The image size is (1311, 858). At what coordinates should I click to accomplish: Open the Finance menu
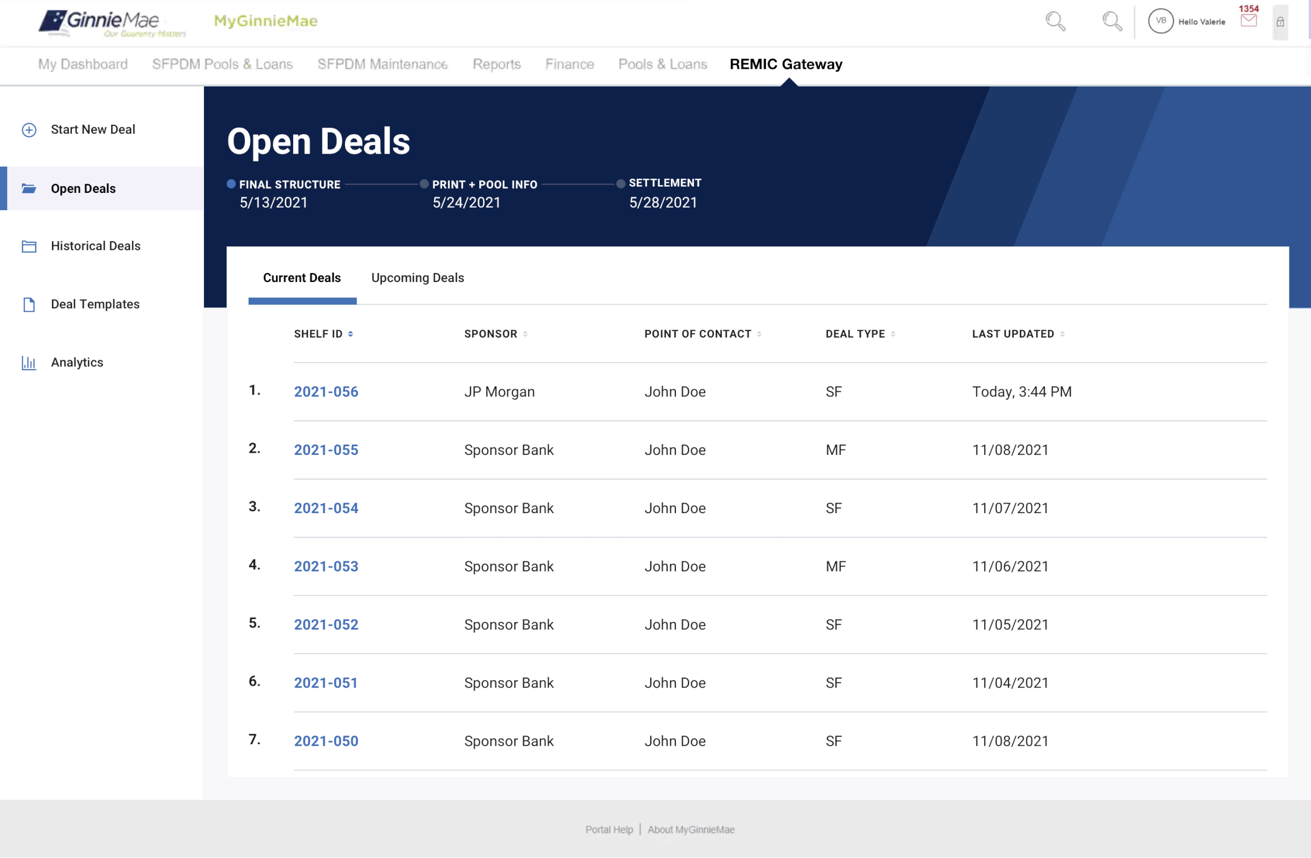tap(569, 64)
